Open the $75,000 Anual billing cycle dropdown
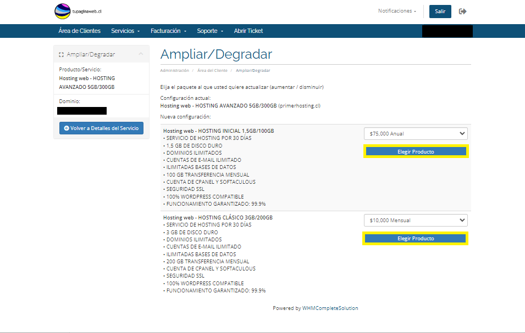 point(415,133)
